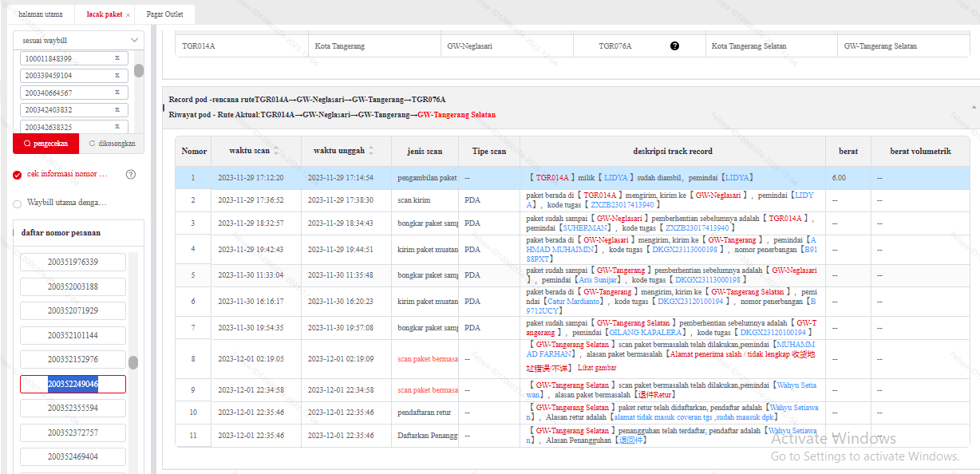Click the Nomor column header

(194, 151)
